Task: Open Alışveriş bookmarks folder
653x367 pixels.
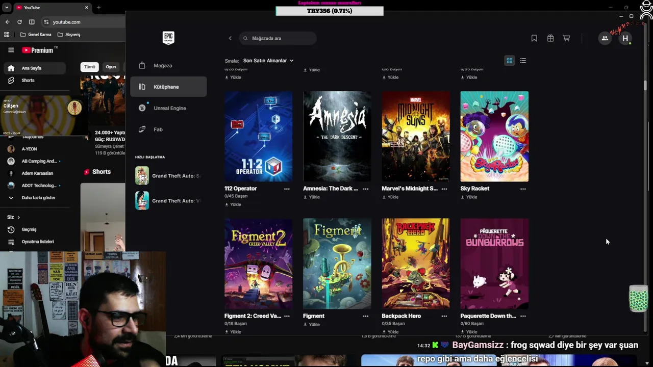Action: click(x=69, y=35)
